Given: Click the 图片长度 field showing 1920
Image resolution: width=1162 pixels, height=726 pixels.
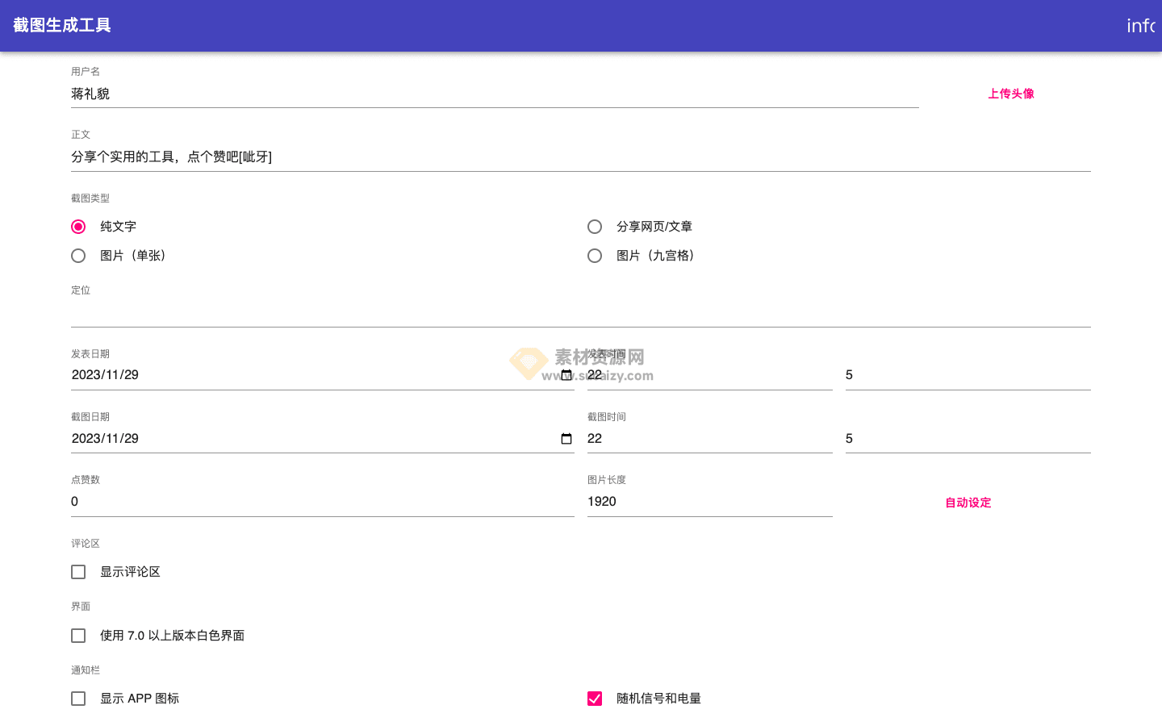Looking at the screenshot, I should (x=710, y=501).
